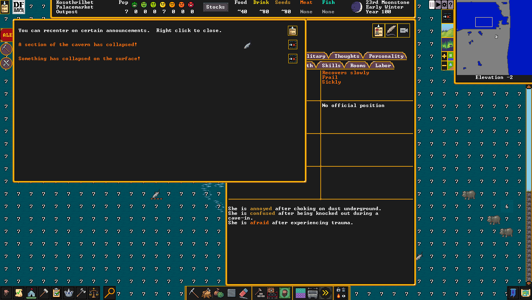Toggle the hide item eye icon
The image size is (532, 300).
(343, 296)
